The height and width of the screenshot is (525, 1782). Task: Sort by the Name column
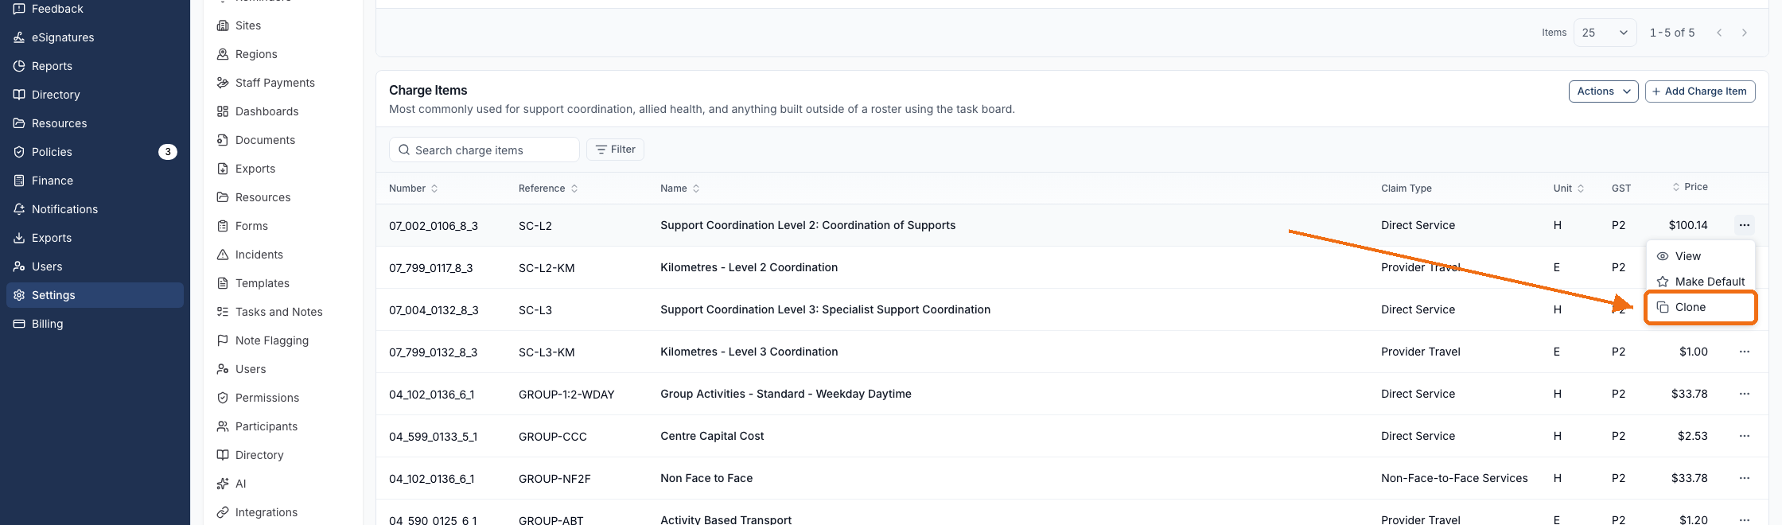click(679, 189)
